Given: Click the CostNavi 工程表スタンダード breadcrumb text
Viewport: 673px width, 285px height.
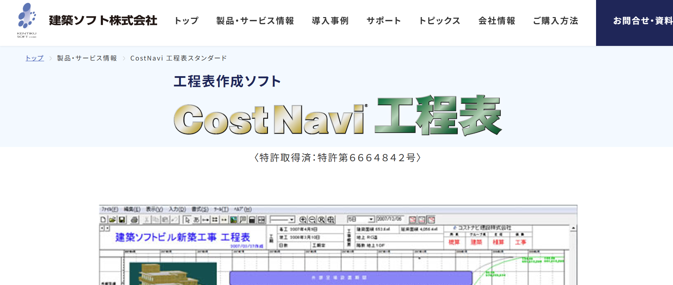Looking at the screenshot, I should pyautogui.click(x=178, y=58).
